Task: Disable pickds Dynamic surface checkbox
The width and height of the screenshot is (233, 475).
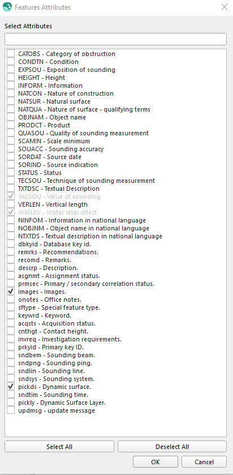Action: [x=11, y=387]
